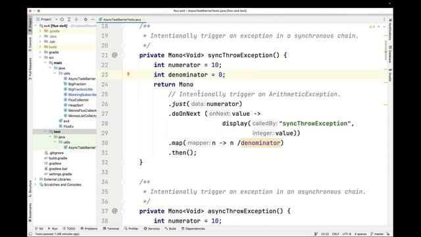This screenshot has height=237, width=421.
Task: Select the gradlew file
Action: coord(53,163)
